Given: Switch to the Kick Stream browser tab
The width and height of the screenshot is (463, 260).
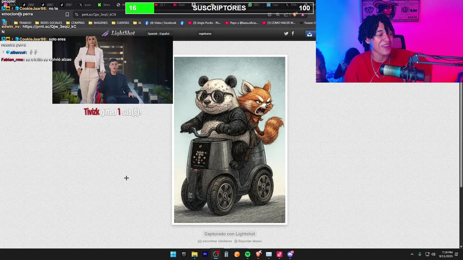Looking at the screenshot, I should pyautogui.click(x=104, y=5).
